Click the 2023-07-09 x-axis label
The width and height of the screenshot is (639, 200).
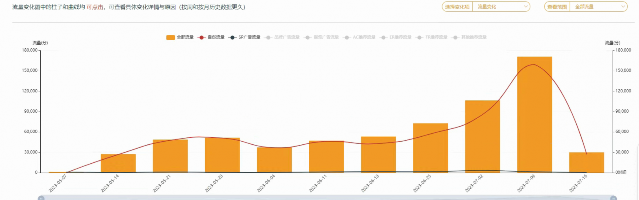tap(526, 183)
